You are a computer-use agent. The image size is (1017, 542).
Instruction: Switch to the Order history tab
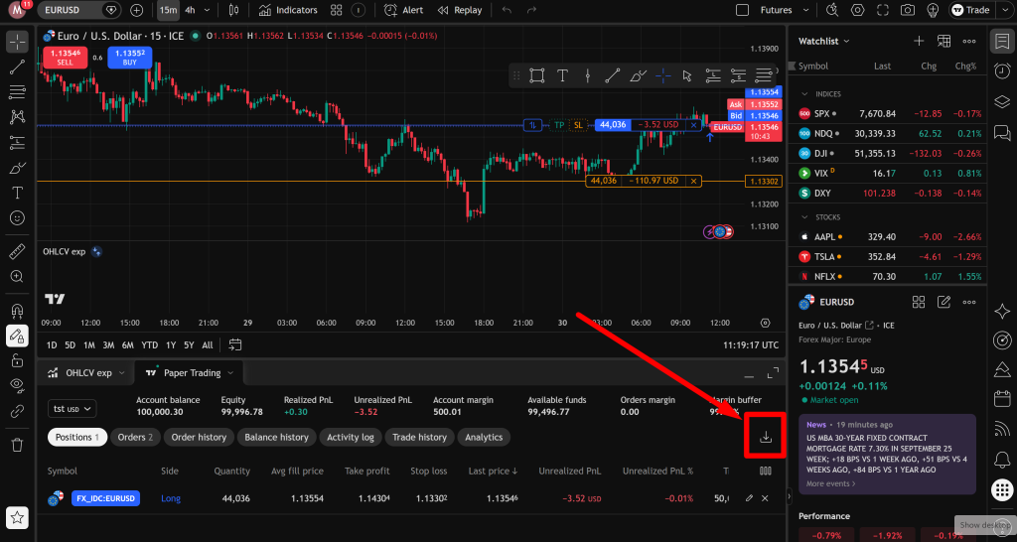pos(199,437)
